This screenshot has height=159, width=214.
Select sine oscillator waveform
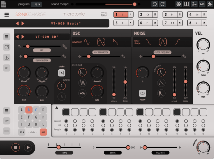[87, 42]
